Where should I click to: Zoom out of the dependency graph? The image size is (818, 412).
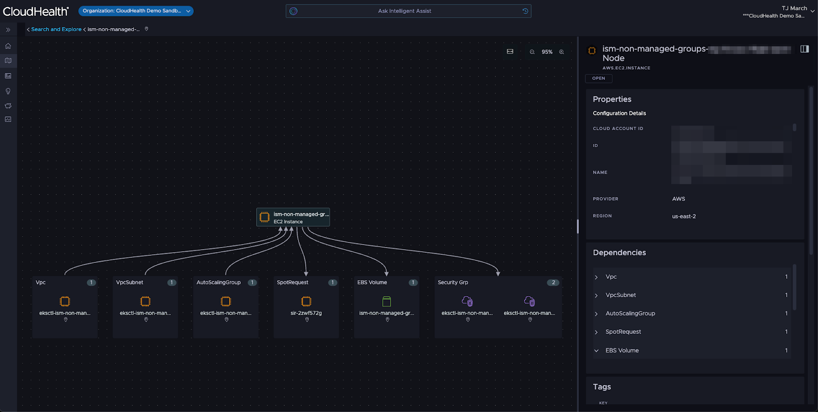coord(532,52)
